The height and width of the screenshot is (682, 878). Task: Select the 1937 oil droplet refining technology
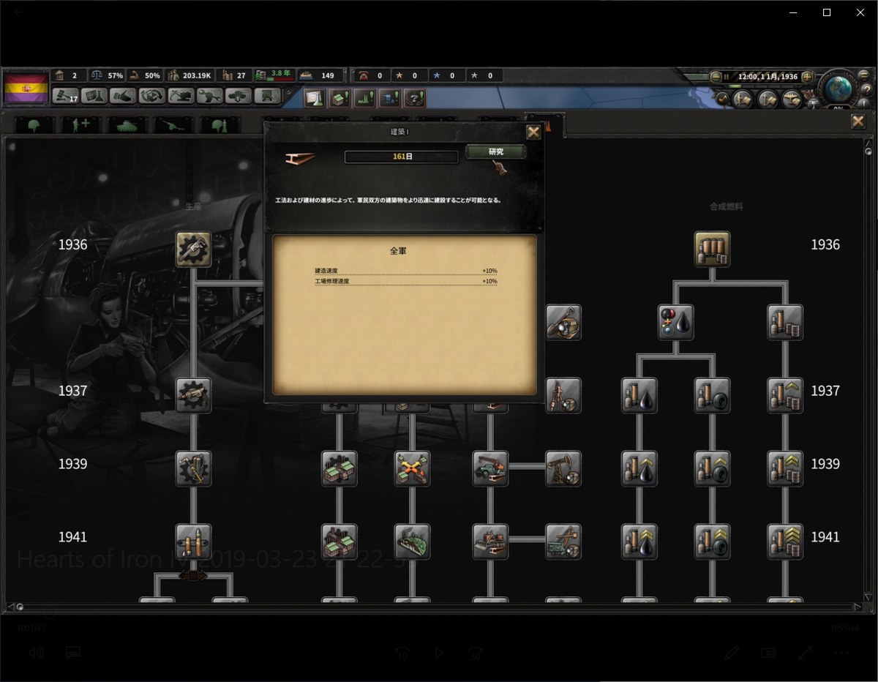click(x=639, y=396)
